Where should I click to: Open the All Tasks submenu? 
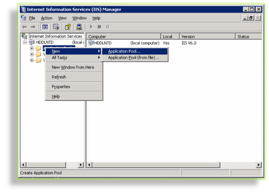pyautogui.click(x=73, y=58)
